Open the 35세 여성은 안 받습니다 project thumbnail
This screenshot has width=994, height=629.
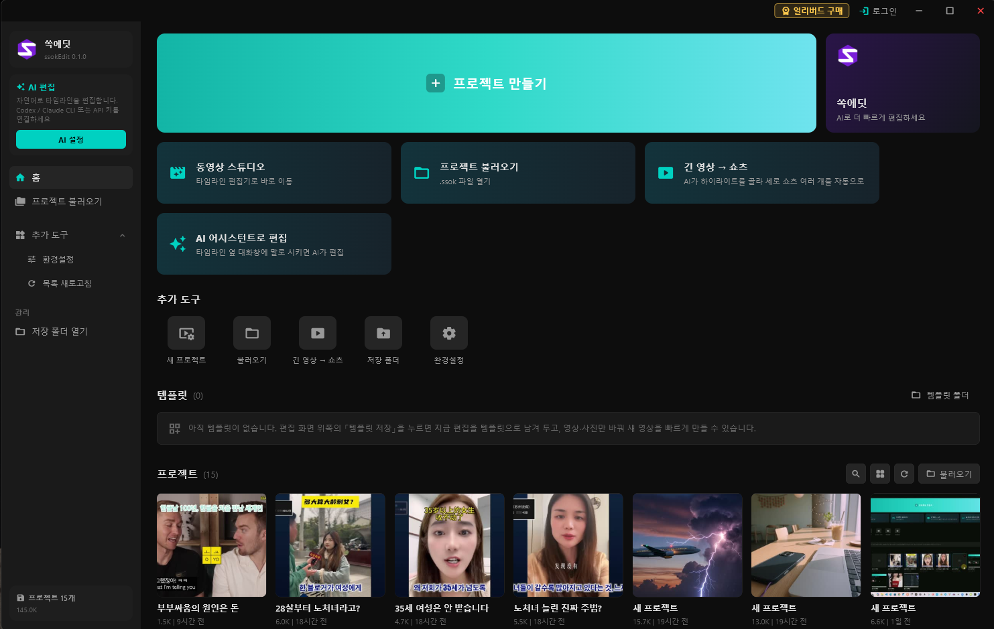coord(450,545)
